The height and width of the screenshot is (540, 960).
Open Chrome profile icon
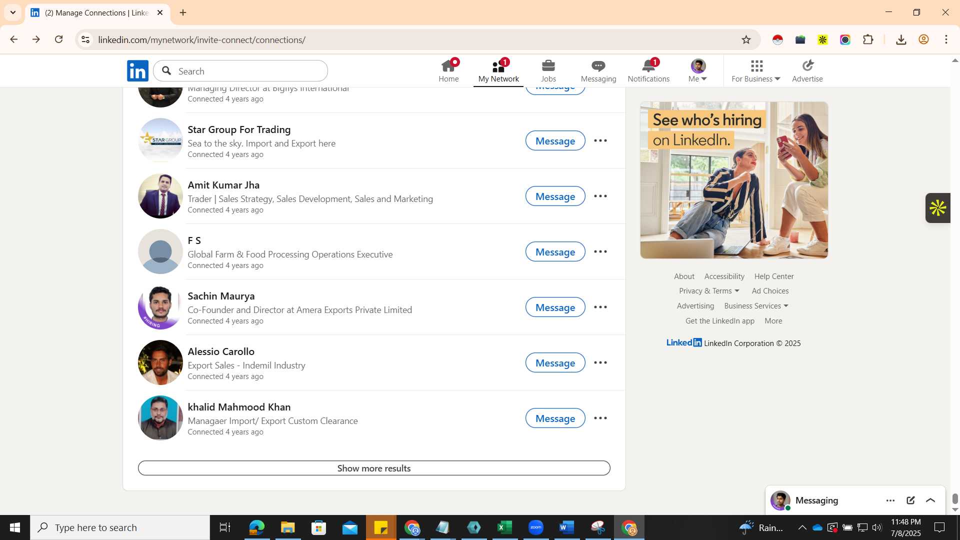tap(923, 39)
